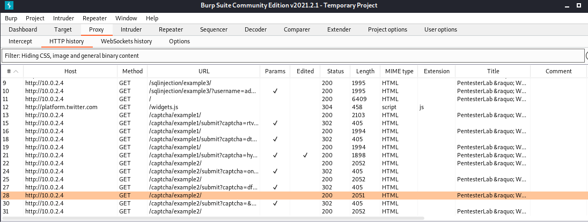Select request row number 16

[x=293, y=131]
